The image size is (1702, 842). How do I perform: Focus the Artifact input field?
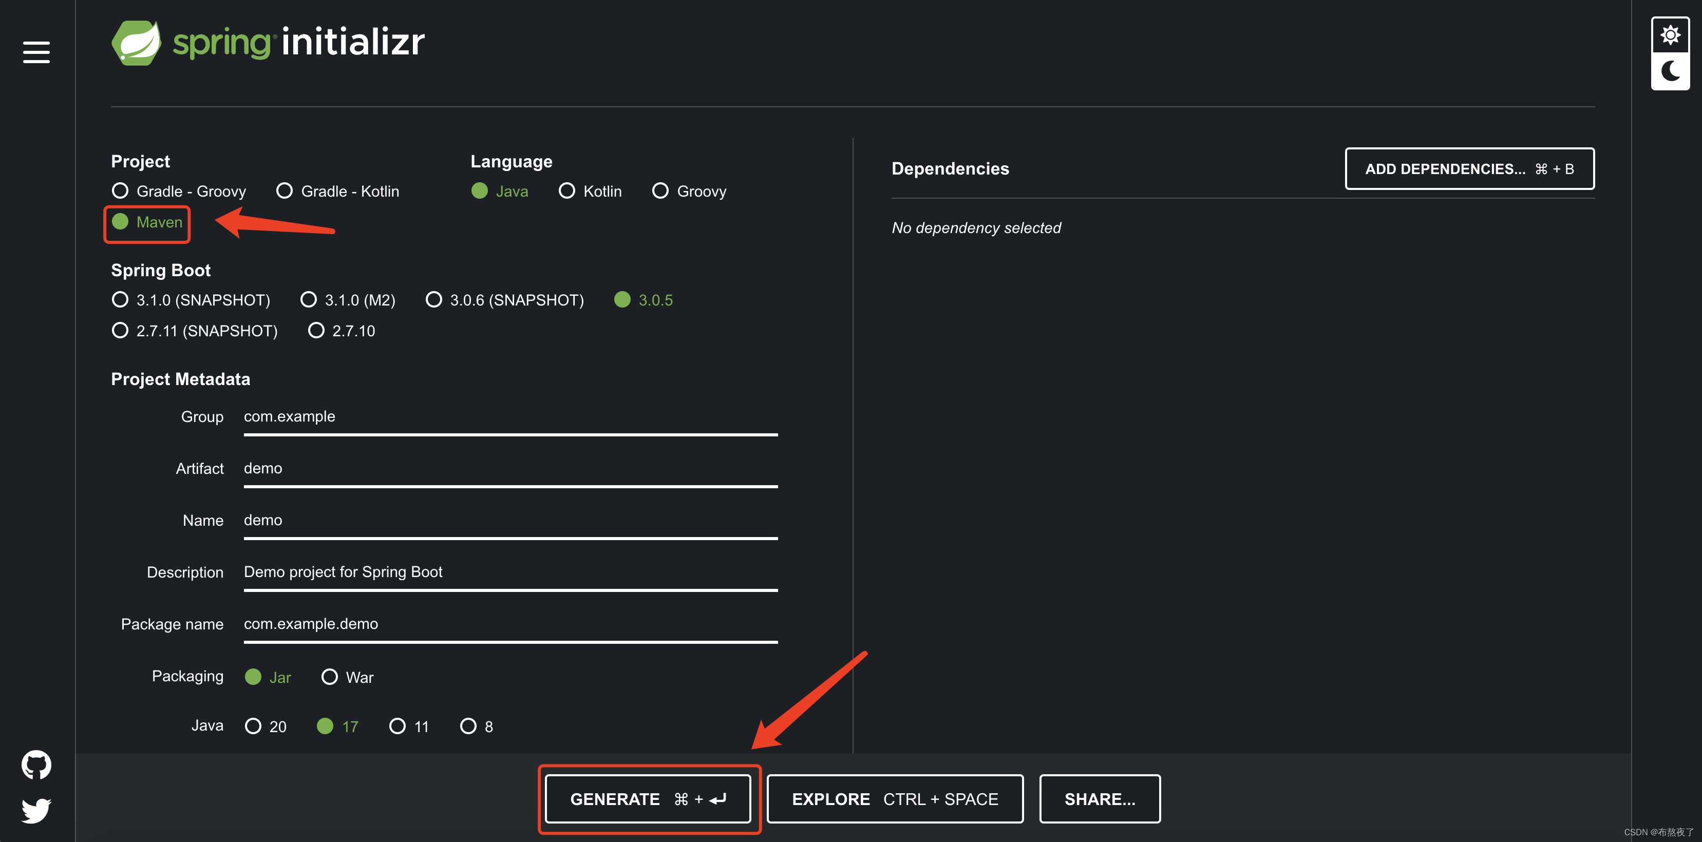(510, 469)
